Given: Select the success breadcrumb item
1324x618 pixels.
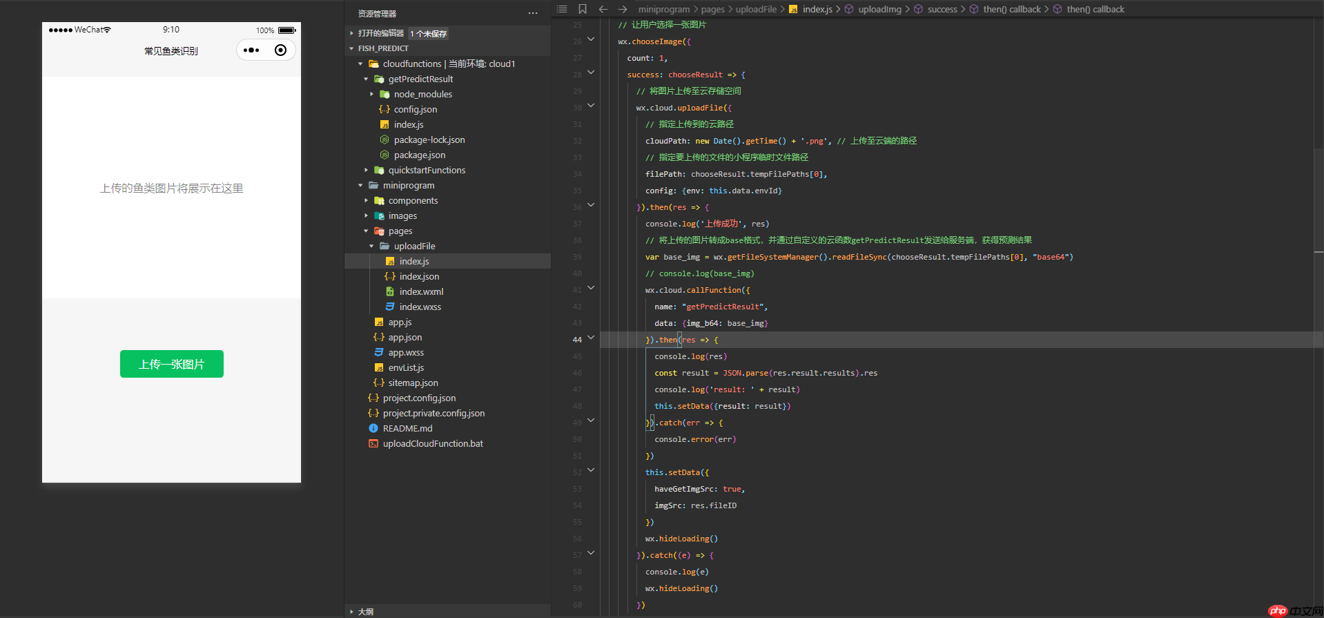Looking at the screenshot, I should click(942, 9).
